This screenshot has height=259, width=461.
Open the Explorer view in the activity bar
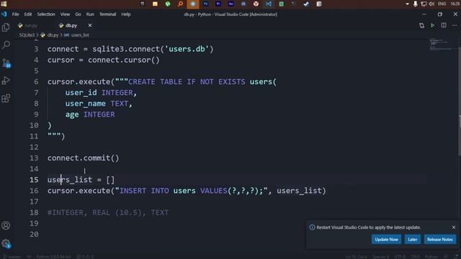pyautogui.click(x=6, y=27)
